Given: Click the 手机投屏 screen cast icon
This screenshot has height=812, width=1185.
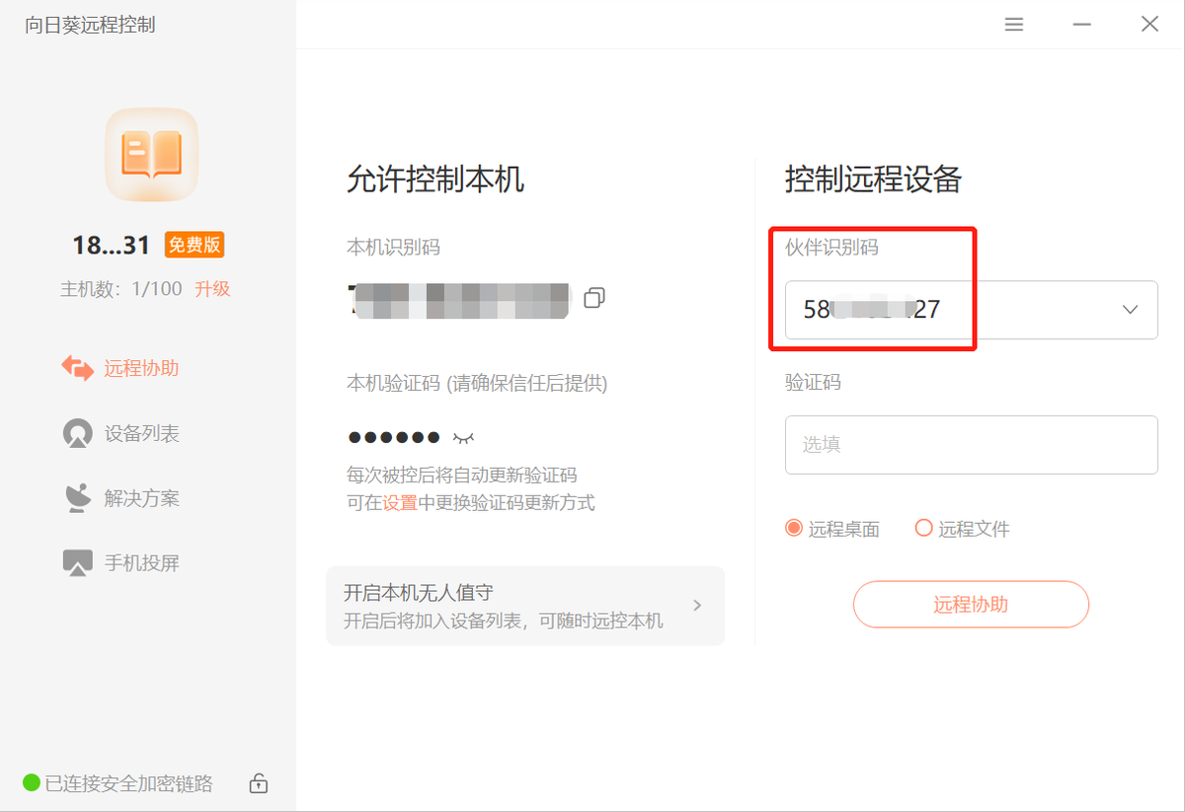Looking at the screenshot, I should [77, 563].
